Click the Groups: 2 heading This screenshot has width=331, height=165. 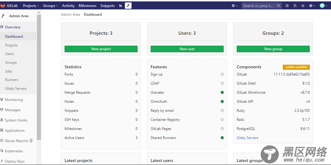[273, 33]
